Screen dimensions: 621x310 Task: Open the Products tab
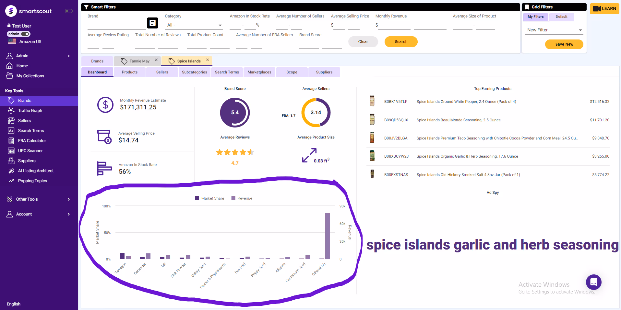130,72
